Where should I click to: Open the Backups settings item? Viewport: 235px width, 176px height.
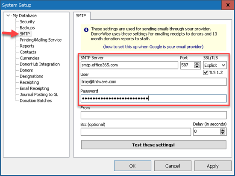[x=27, y=28]
